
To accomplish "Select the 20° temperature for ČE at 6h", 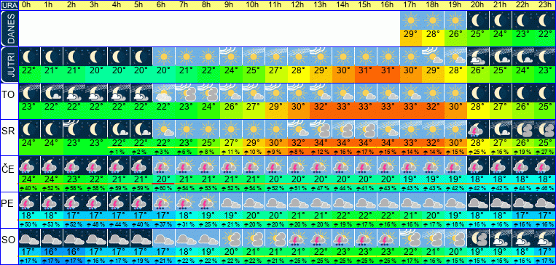I will 164,179.
